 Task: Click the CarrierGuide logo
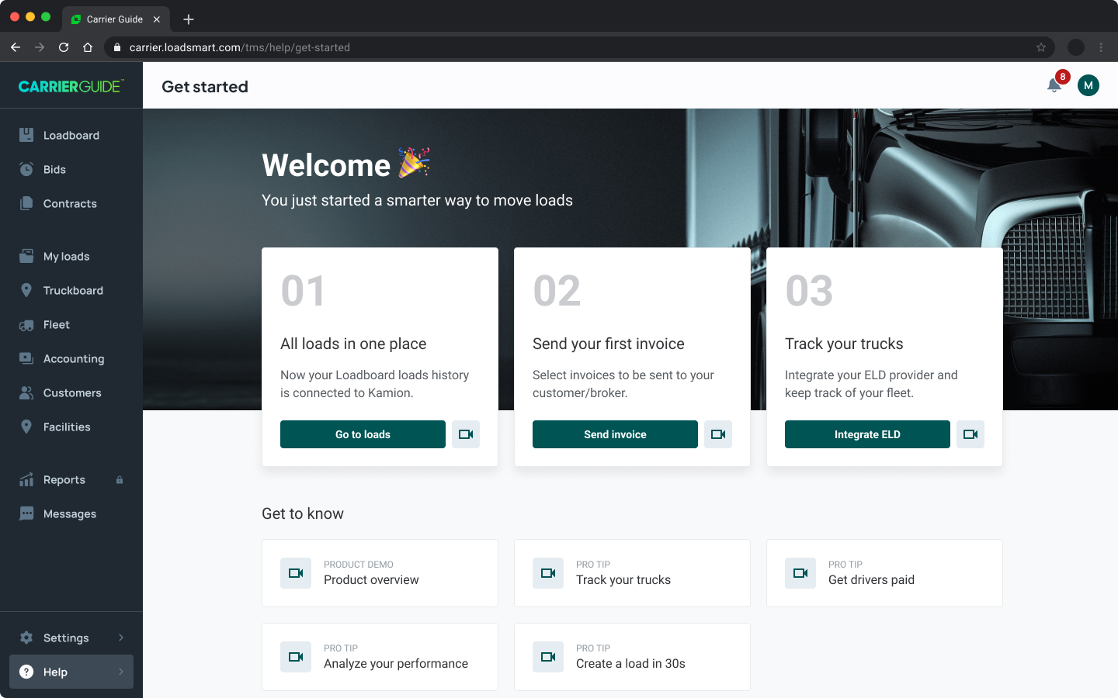71,86
